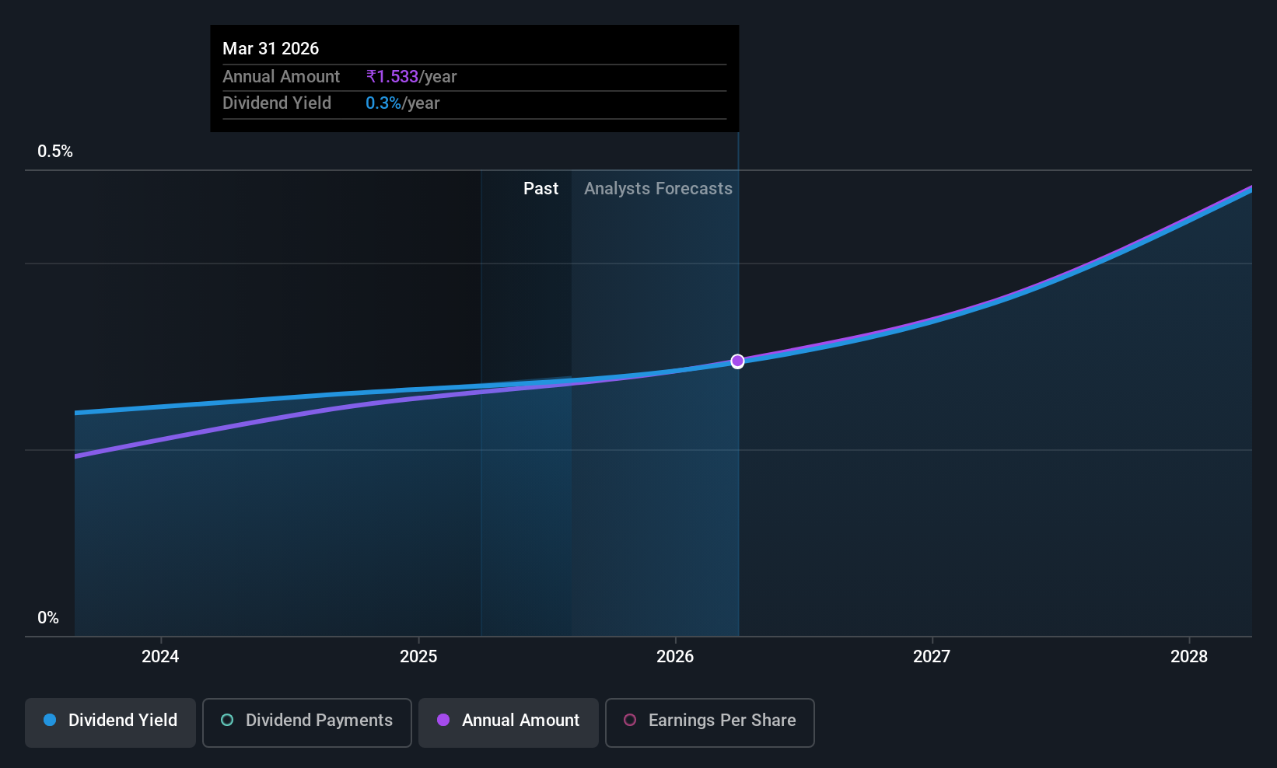Screen dimensions: 1277x768
Task: Click the Past region label
Action: (x=541, y=188)
